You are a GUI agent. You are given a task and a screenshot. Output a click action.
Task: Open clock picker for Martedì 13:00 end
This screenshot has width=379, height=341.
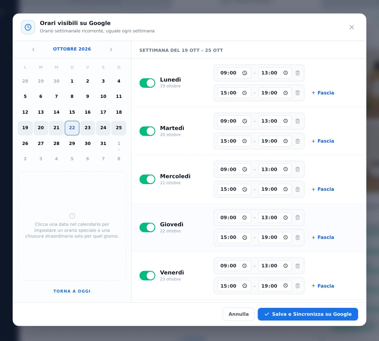[286, 121]
